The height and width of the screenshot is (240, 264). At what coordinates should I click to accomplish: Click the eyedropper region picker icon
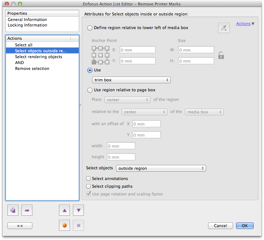(x=223, y=28)
